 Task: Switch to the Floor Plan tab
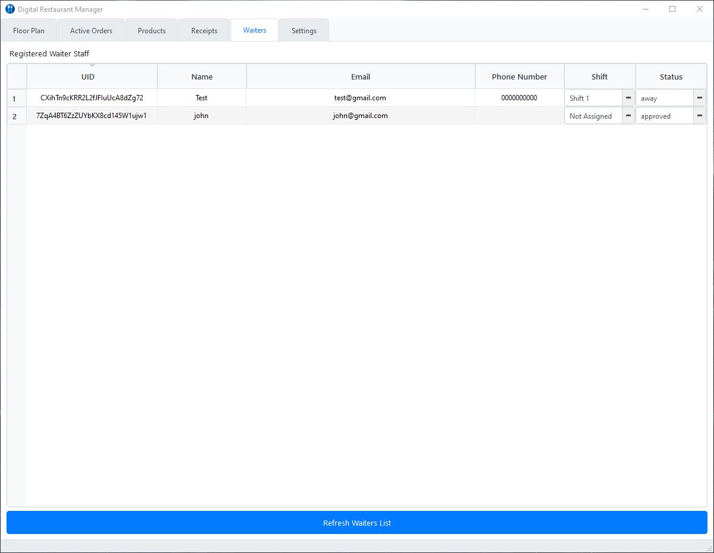29,30
